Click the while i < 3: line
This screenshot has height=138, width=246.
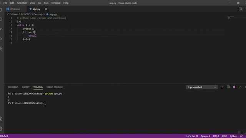25,25
